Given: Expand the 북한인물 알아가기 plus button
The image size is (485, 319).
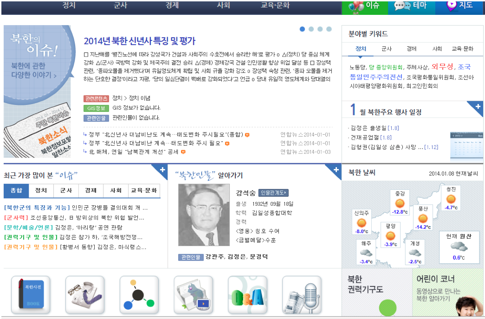Looking at the screenshot, I should point(336,170).
